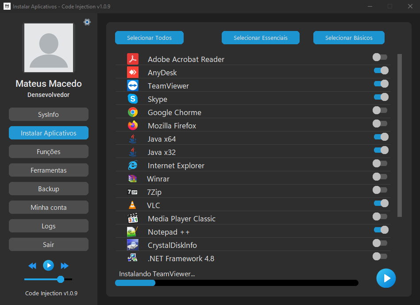Screen dimensions: 420x305
Task: Click the Google Chrome icon
Action: (x=133, y=112)
